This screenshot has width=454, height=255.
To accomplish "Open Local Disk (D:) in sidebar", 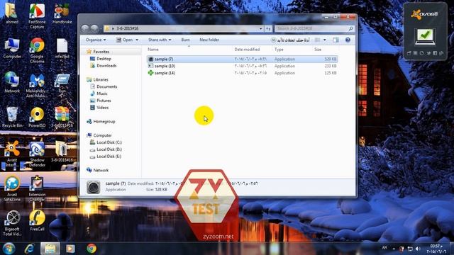I will [109, 149].
